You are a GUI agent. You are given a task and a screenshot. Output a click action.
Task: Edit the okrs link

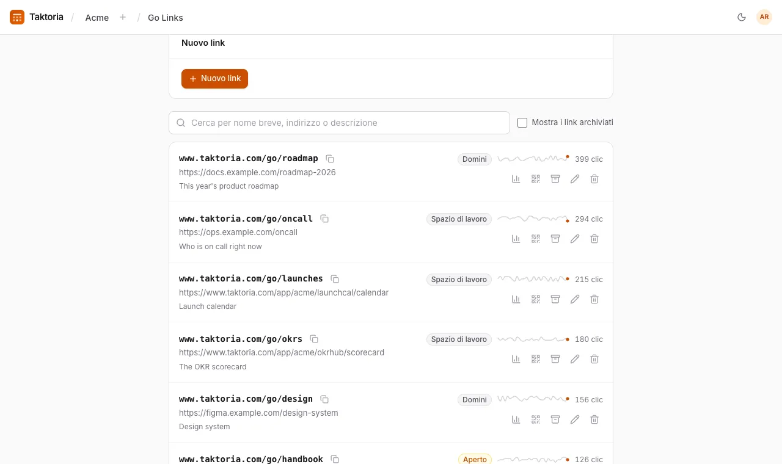click(x=575, y=359)
